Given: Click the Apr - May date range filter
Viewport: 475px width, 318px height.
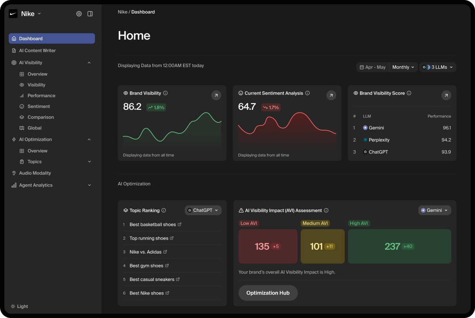Looking at the screenshot, I should (373, 67).
